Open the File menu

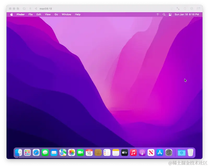pyautogui.click(x=31, y=15)
